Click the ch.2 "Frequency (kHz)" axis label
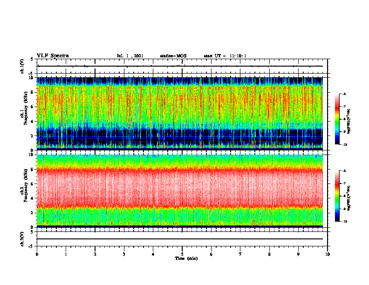The image size is (369, 285). tap(26, 185)
